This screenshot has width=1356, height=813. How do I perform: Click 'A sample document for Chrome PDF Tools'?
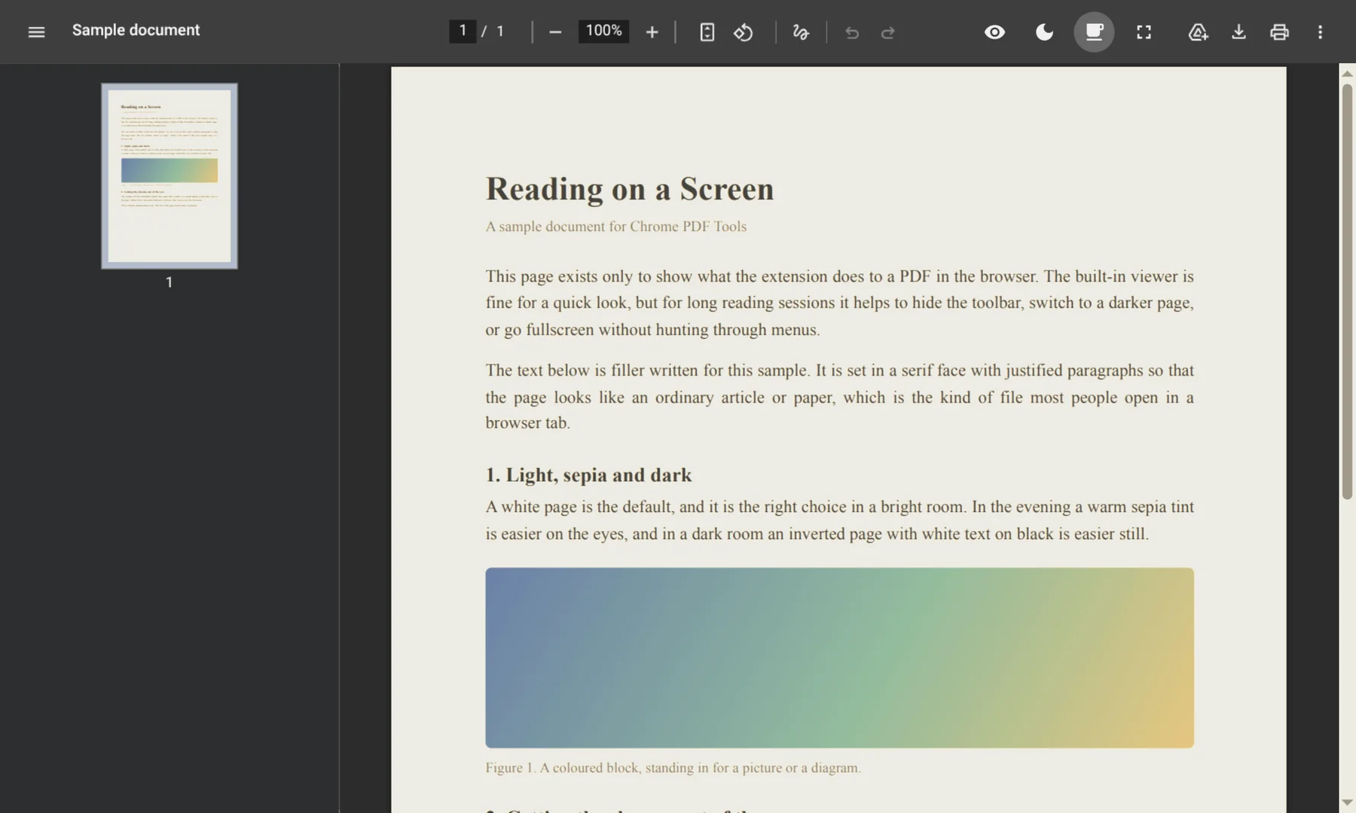pos(615,227)
